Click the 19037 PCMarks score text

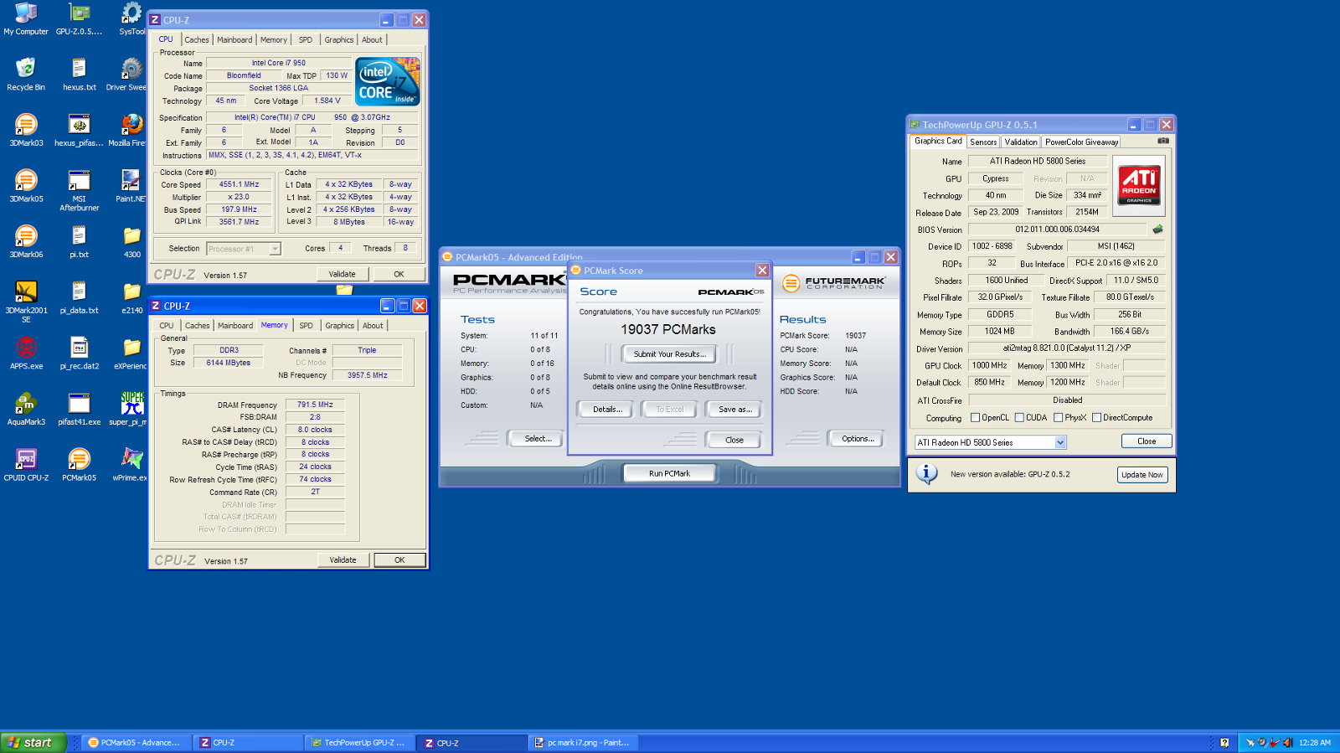coord(668,330)
